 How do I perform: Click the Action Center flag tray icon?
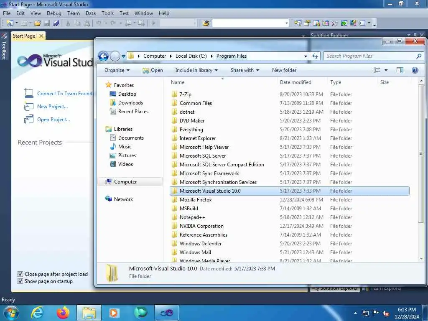[x=376, y=313]
